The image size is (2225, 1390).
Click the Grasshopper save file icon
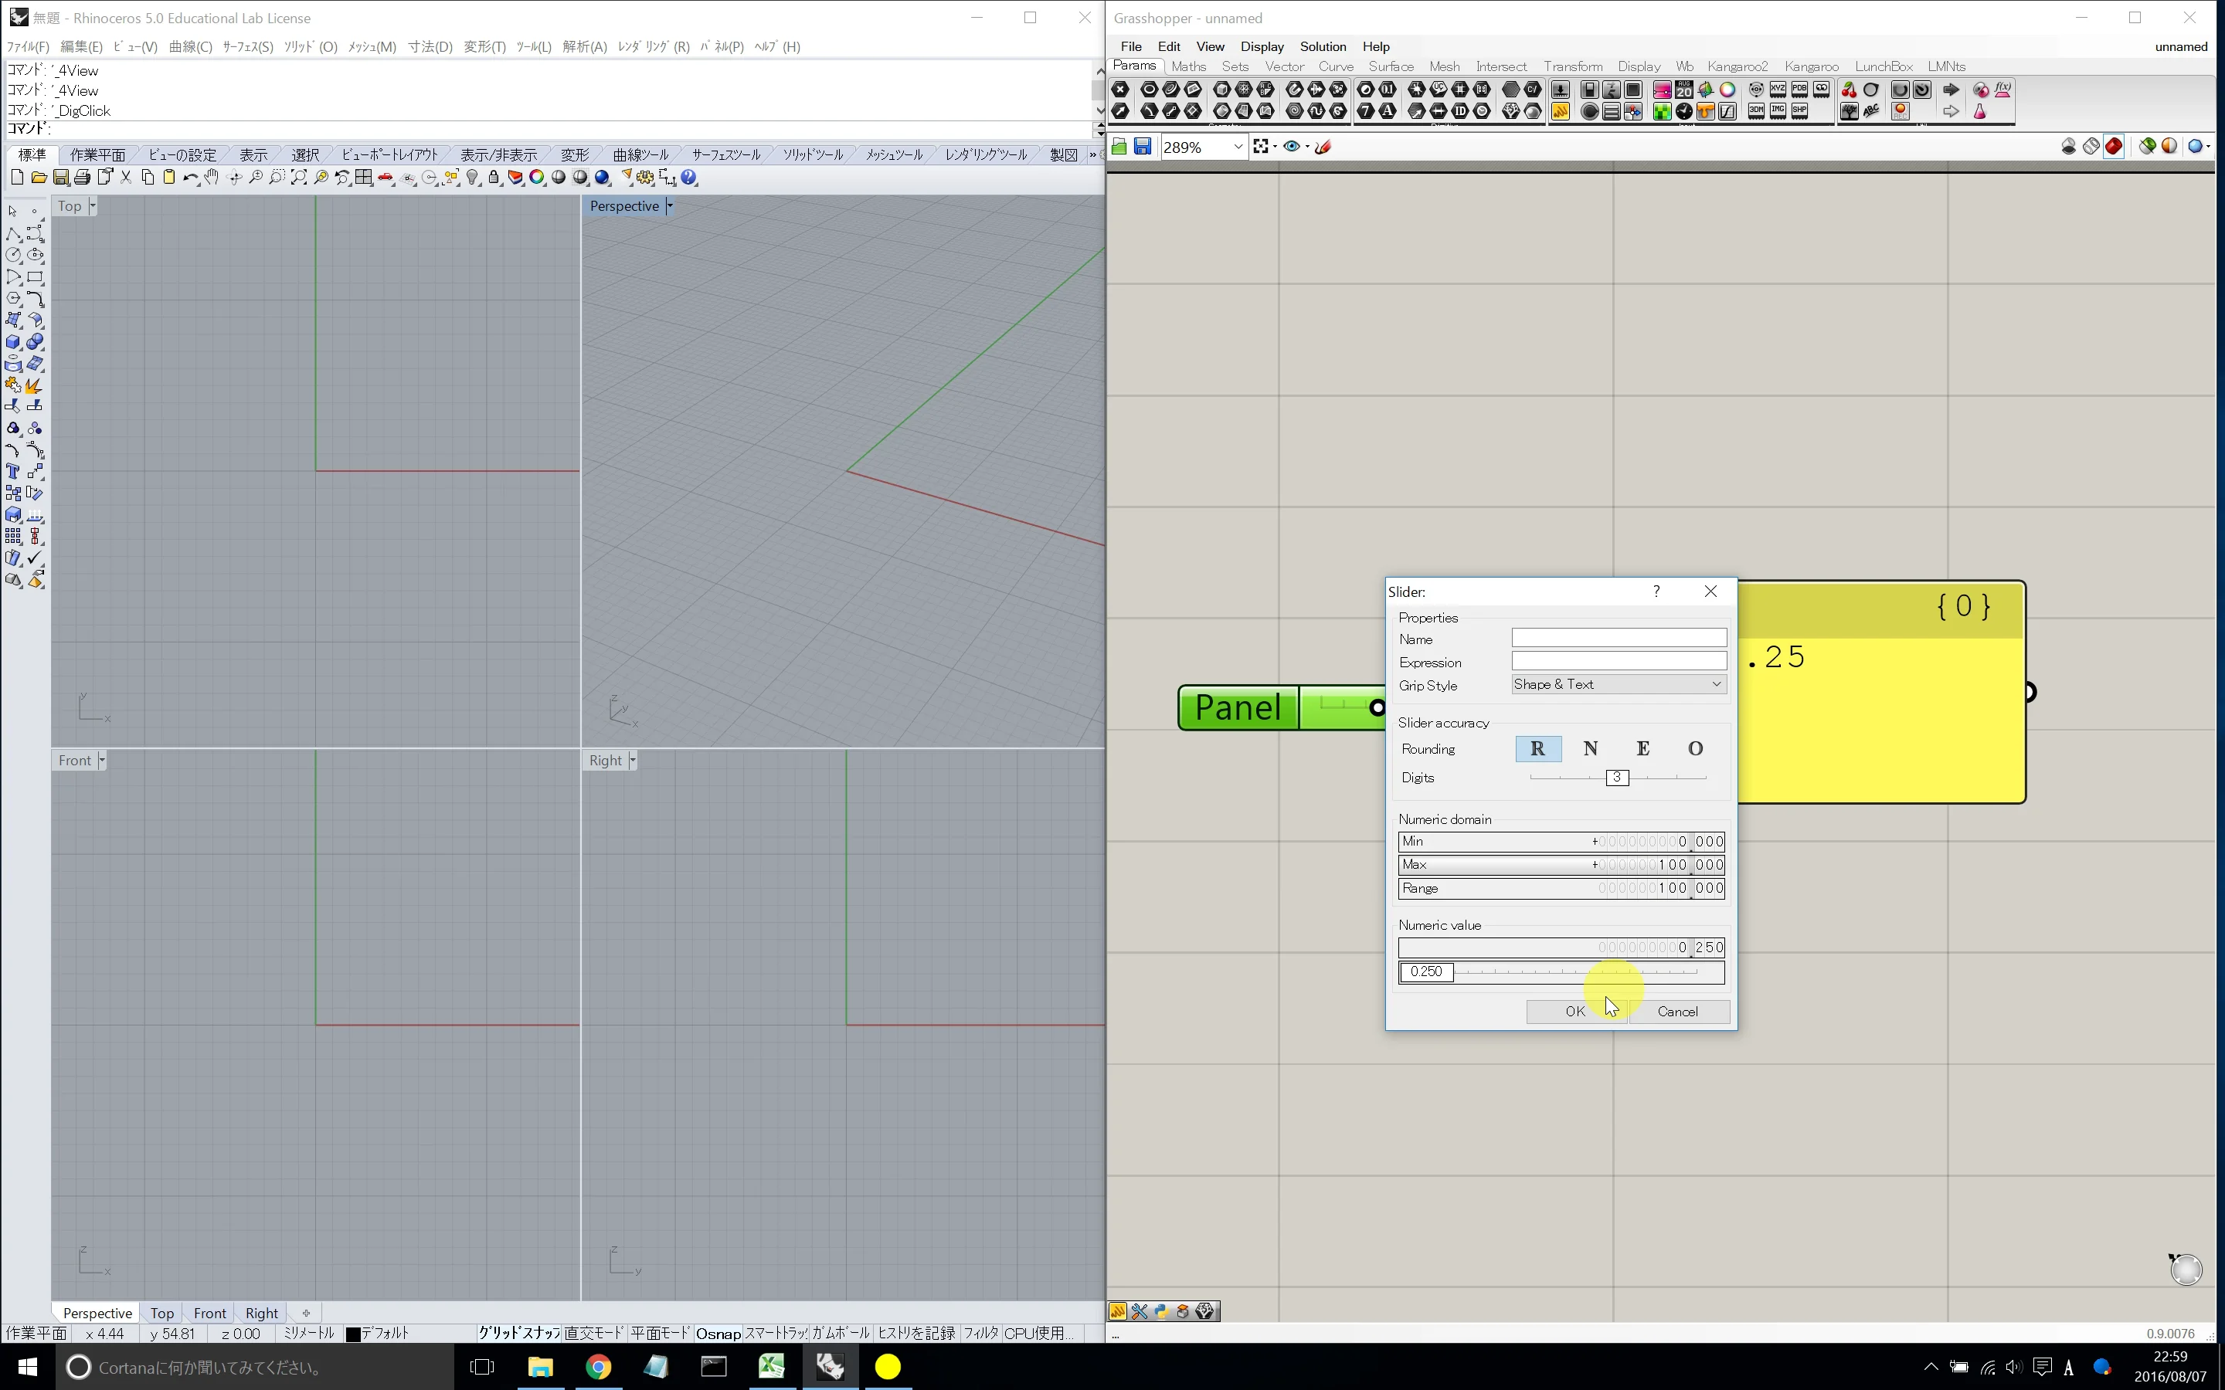[1142, 146]
